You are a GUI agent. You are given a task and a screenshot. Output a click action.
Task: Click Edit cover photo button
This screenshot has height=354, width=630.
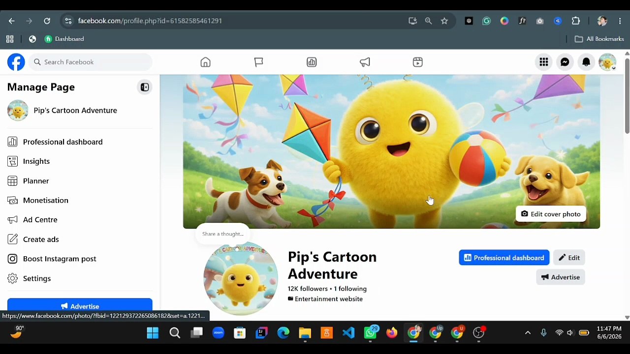[x=551, y=214]
